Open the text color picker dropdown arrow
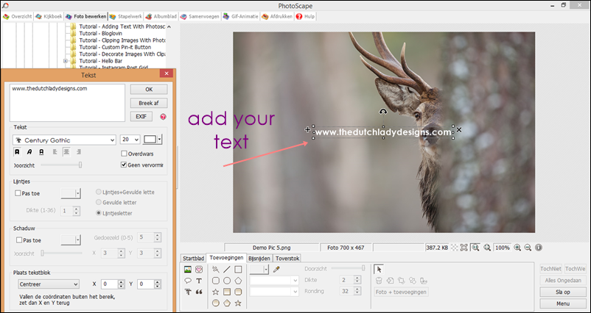Viewport: 591px width, 313px height. (x=160, y=140)
